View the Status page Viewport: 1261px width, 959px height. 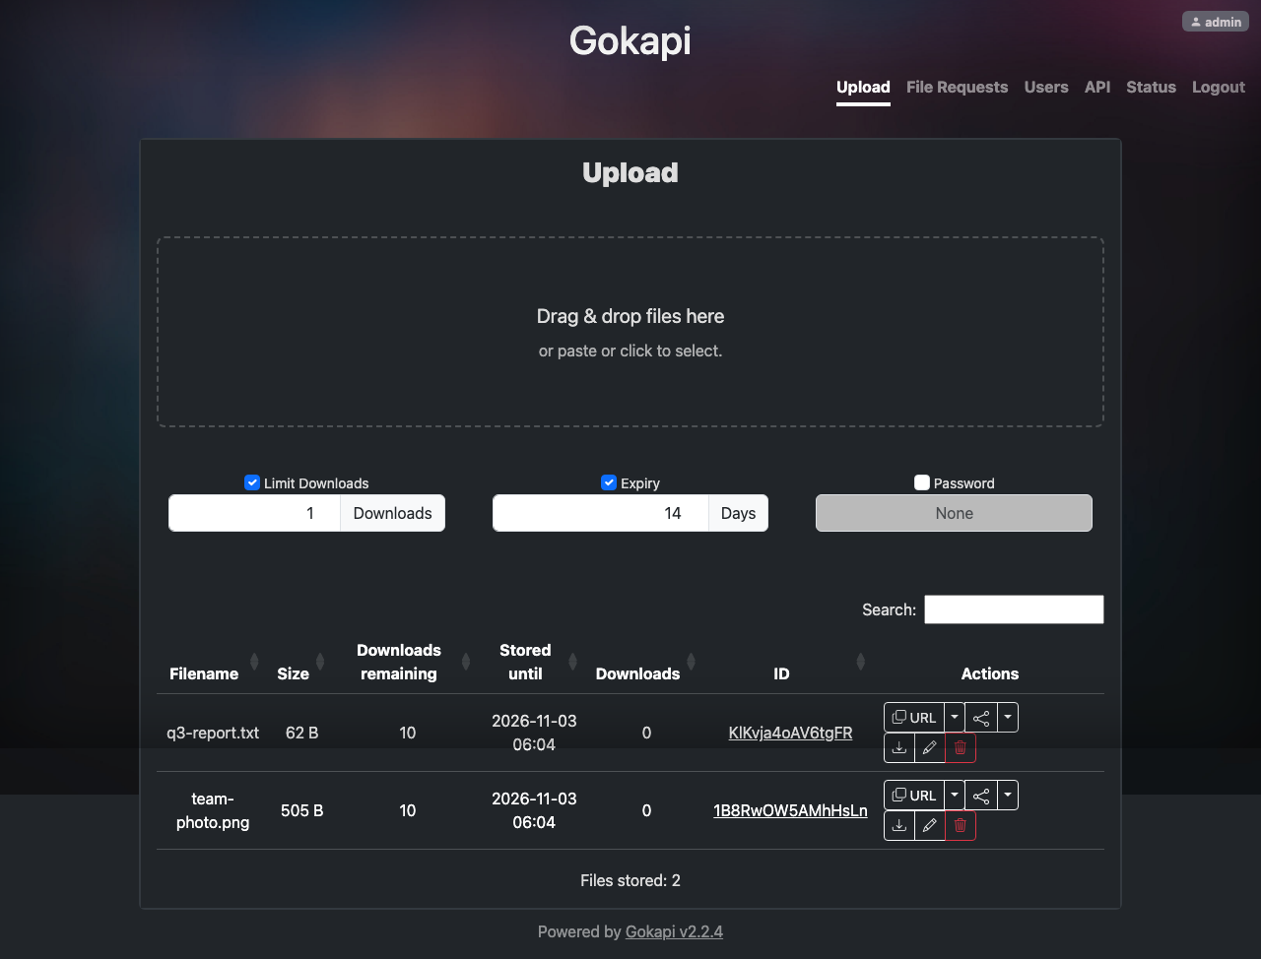1151,87
